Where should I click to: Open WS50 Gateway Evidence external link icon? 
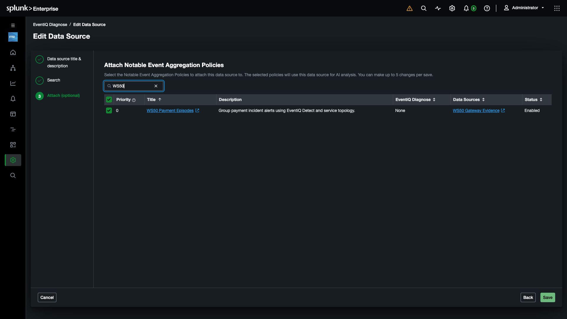pyautogui.click(x=503, y=110)
